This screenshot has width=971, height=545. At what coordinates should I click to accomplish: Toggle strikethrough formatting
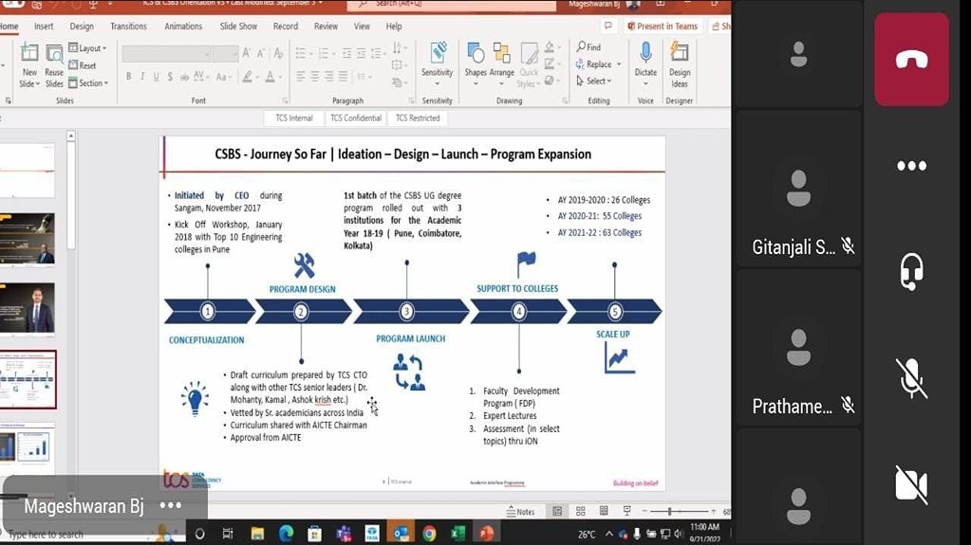(184, 77)
